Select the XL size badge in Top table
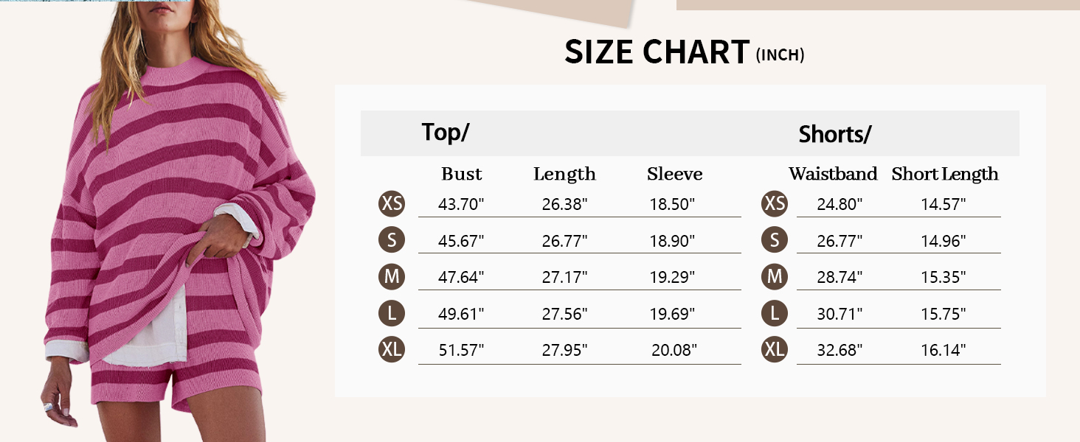The image size is (1080, 442). pyautogui.click(x=392, y=350)
